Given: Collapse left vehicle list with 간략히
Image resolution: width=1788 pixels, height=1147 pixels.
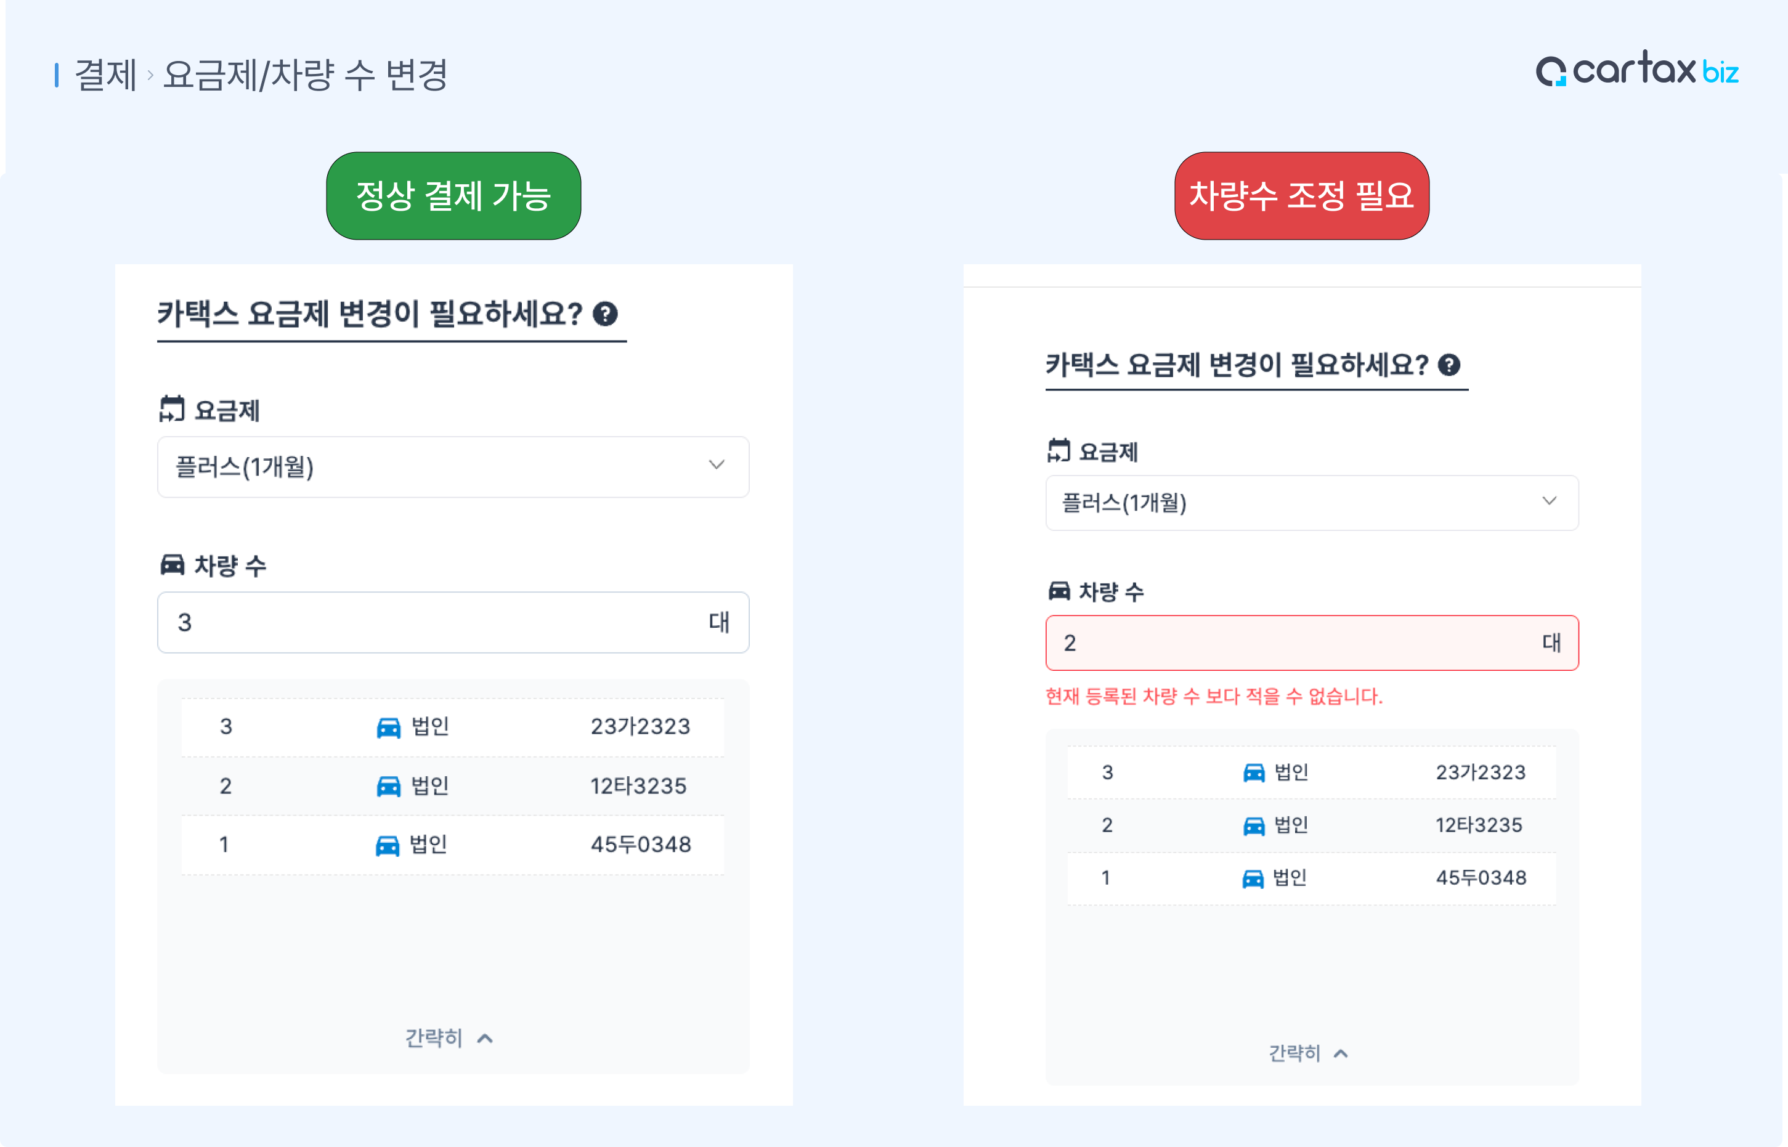Looking at the screenshot, I should pyautogui.click(x=449, y=1037).
